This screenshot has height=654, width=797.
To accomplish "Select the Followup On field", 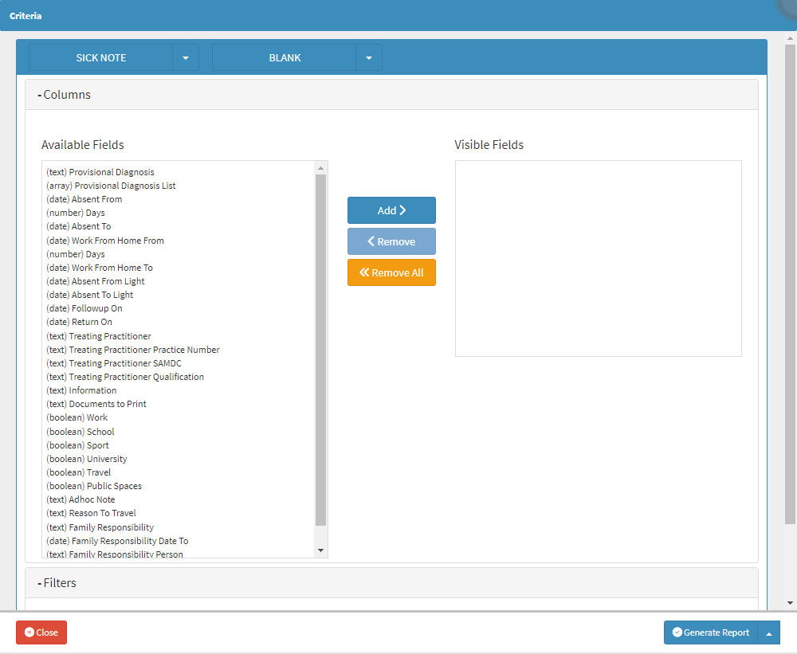I will [84, 308].
